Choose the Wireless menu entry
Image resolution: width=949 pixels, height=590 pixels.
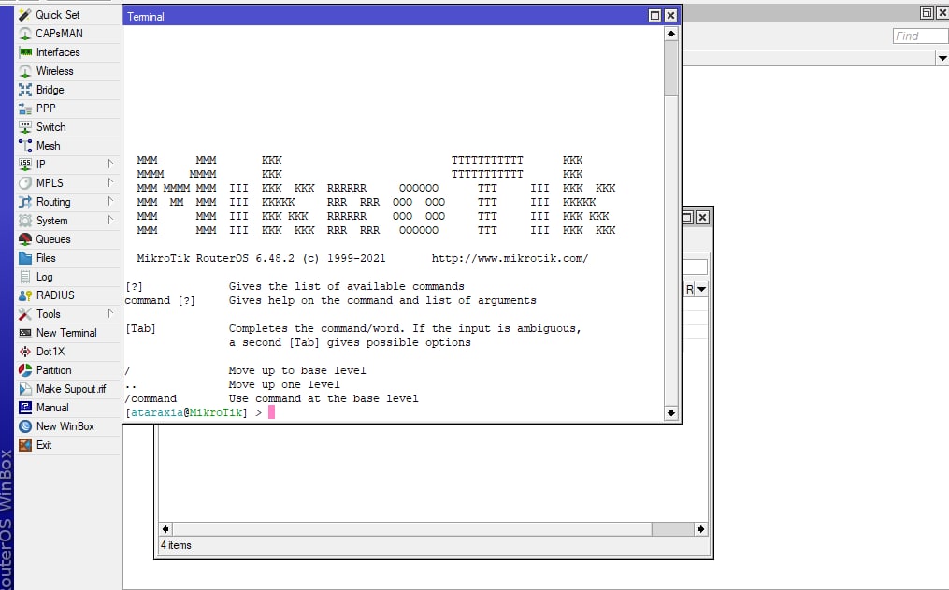click(54, 71)
